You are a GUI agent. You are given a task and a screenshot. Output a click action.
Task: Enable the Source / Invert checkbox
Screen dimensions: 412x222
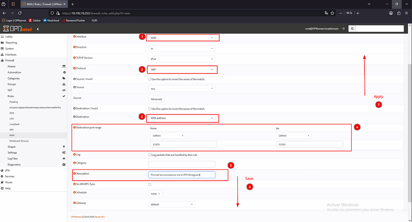[150, 79]
